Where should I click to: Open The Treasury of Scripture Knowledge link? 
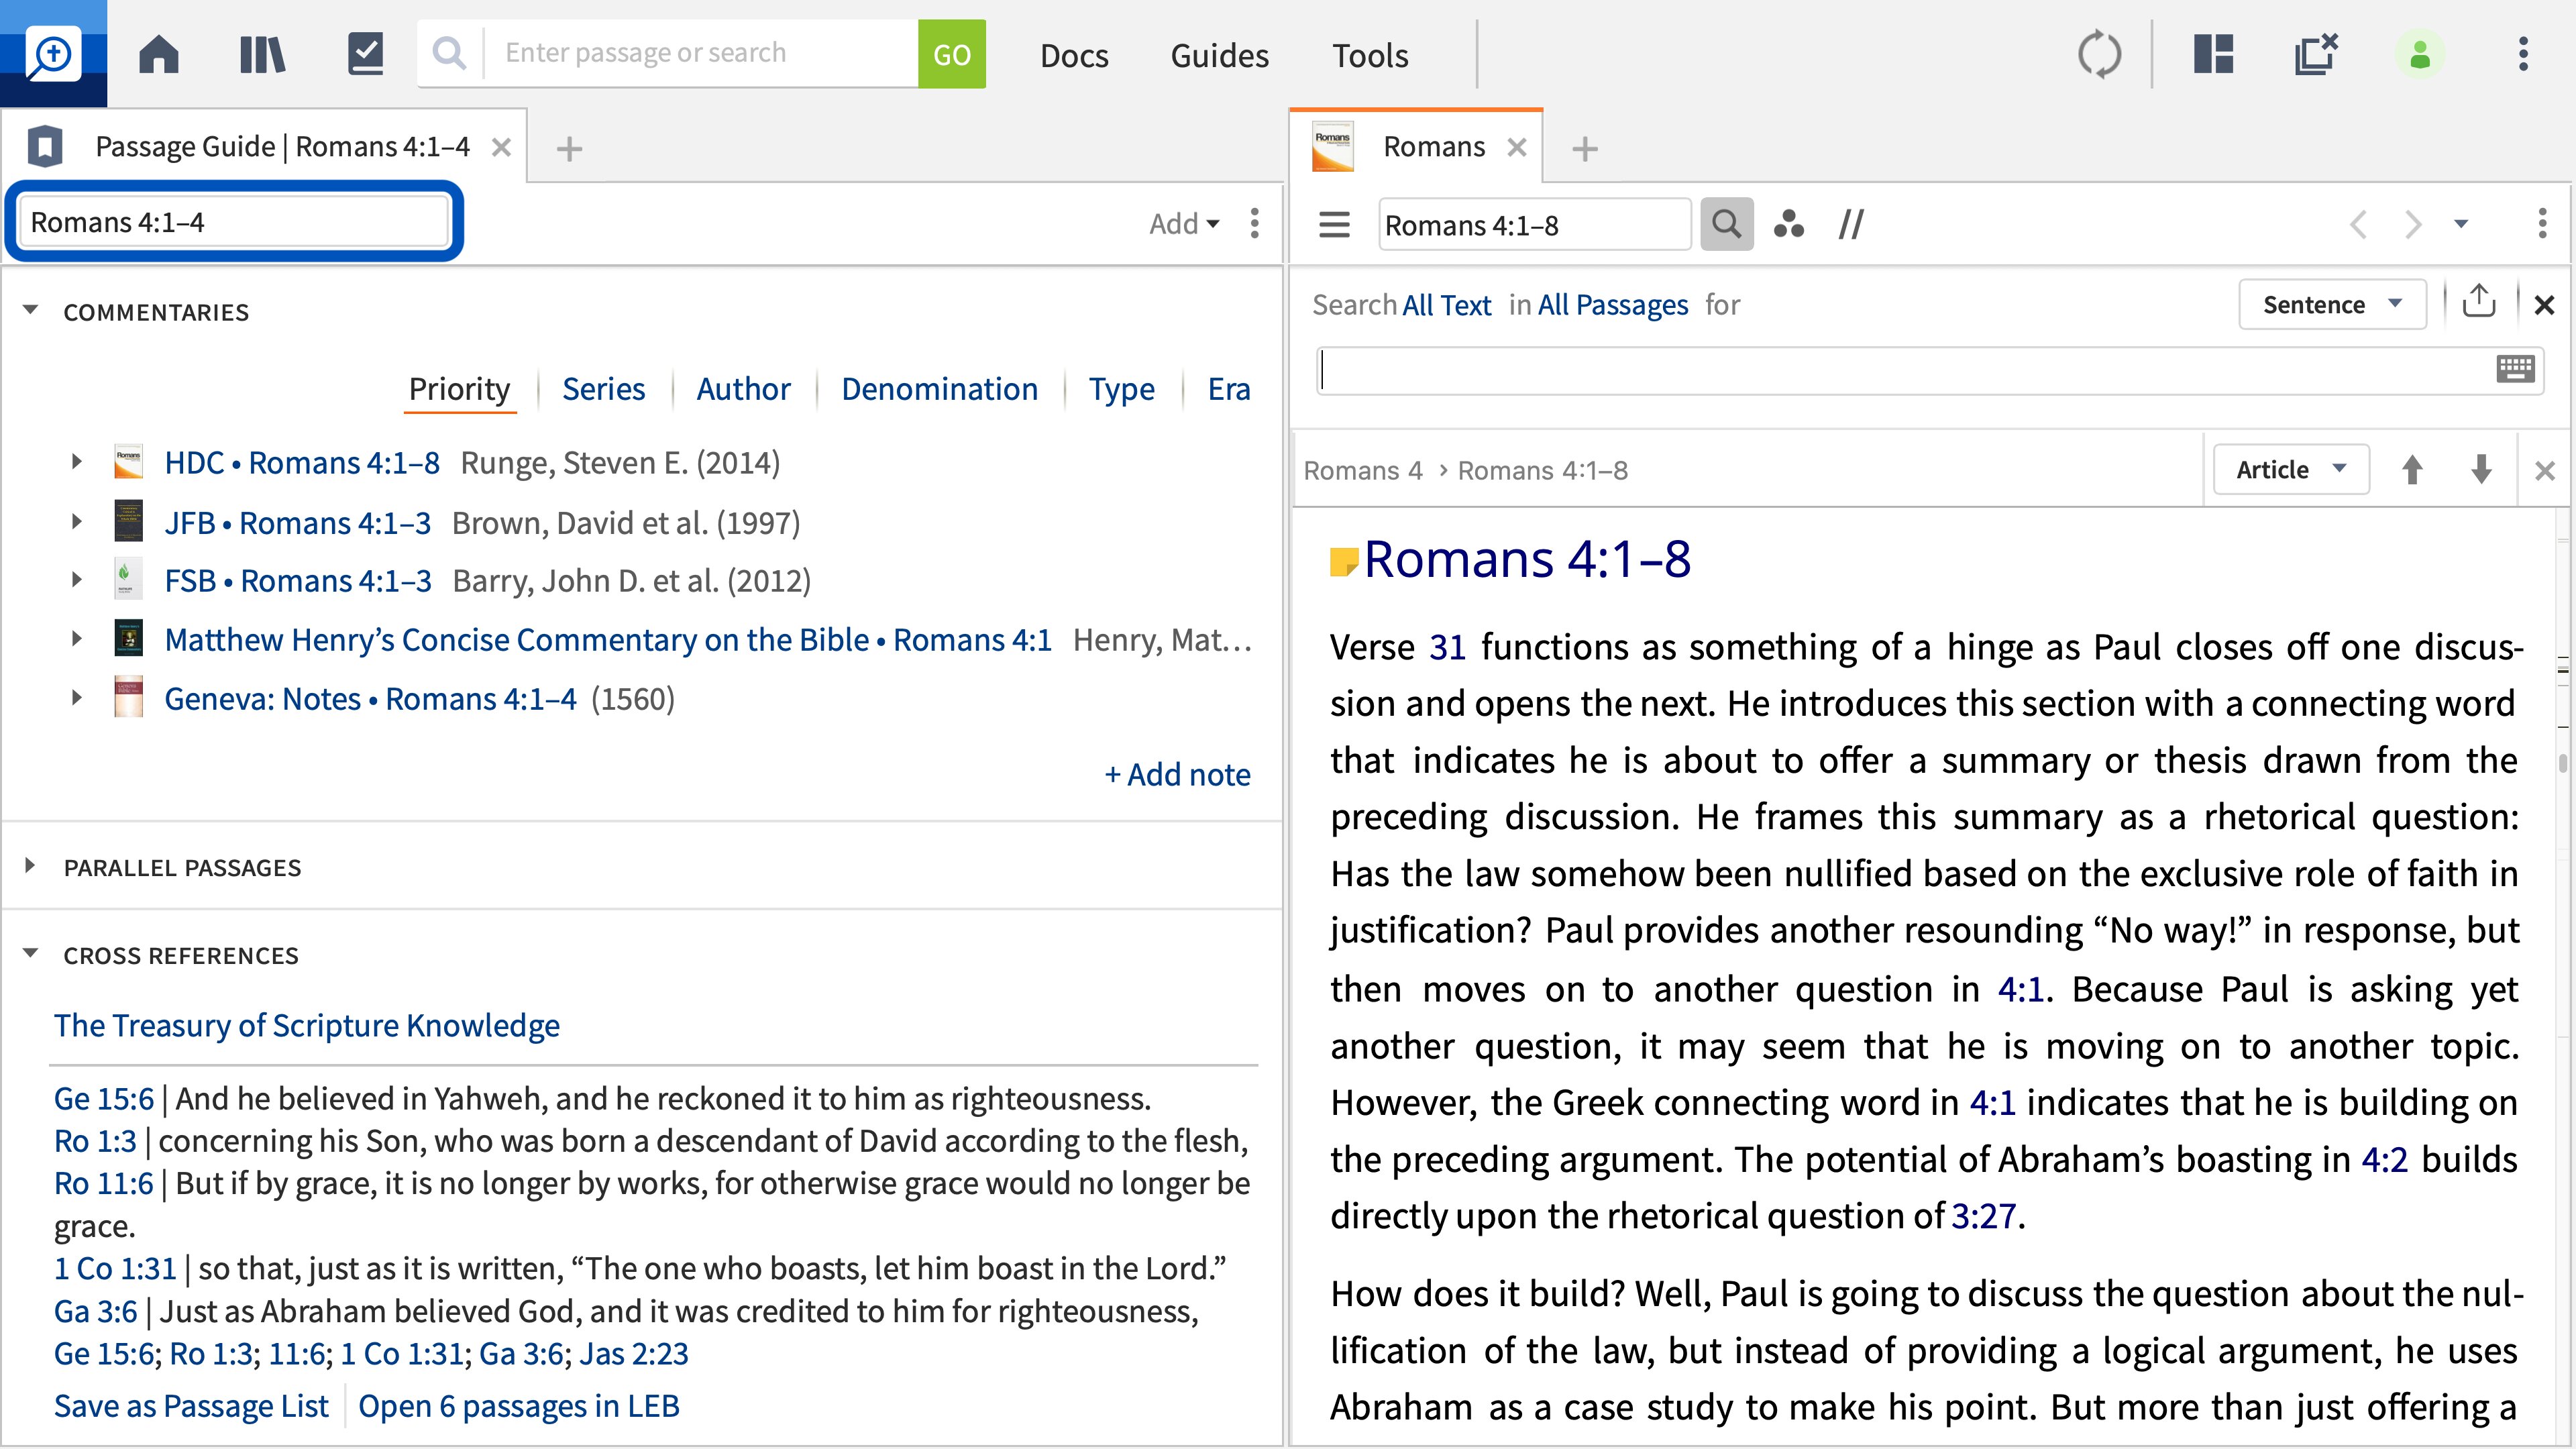click(307, 1025)
